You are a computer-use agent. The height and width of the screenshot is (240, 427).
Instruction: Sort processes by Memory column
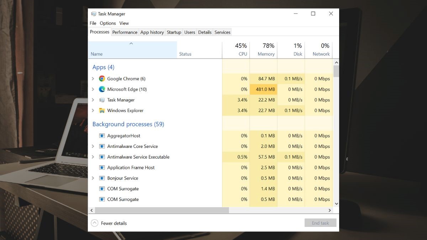tap(263, 50)
